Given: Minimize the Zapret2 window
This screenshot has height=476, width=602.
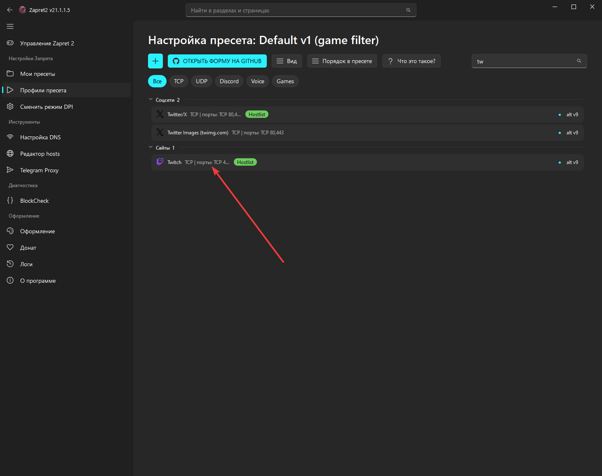Looking at the screenshot, I should [x=555, y=7].
